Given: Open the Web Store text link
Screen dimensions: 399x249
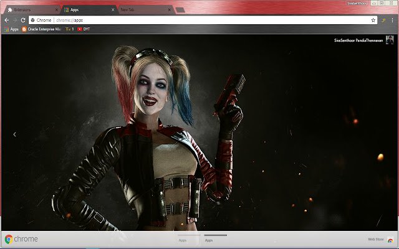Looking at the screenshot, I should click(x=375, y=239).
